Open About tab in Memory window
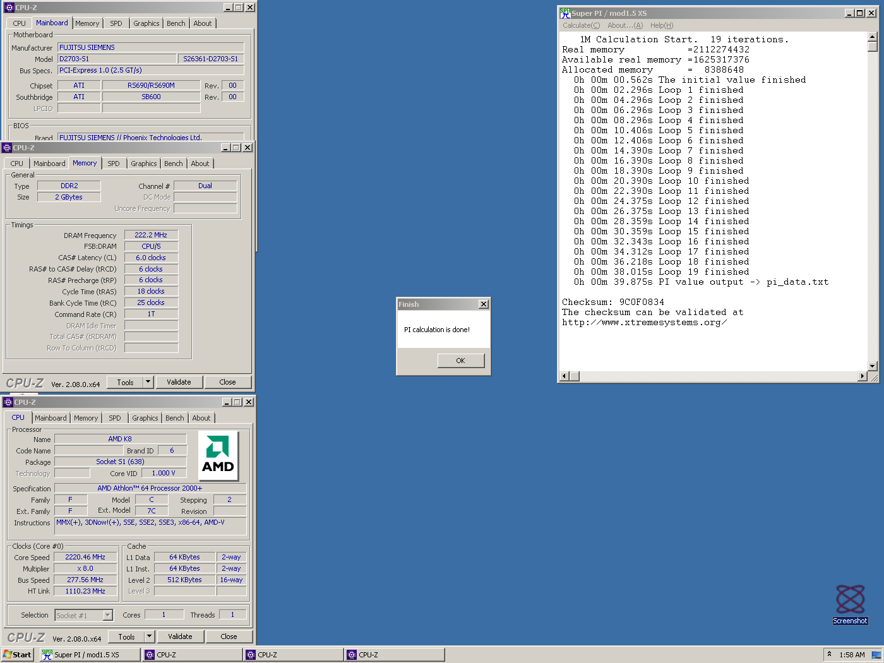The width and height of the screenshot is (884, 663). point(200,164)
